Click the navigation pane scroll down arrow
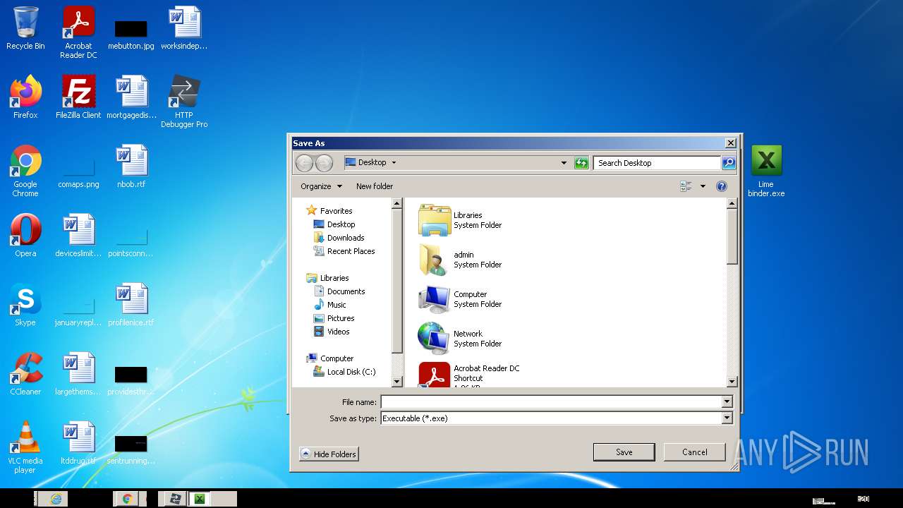Image resolution: width=903 pixels, height=508 pixels. click(396, 382)
